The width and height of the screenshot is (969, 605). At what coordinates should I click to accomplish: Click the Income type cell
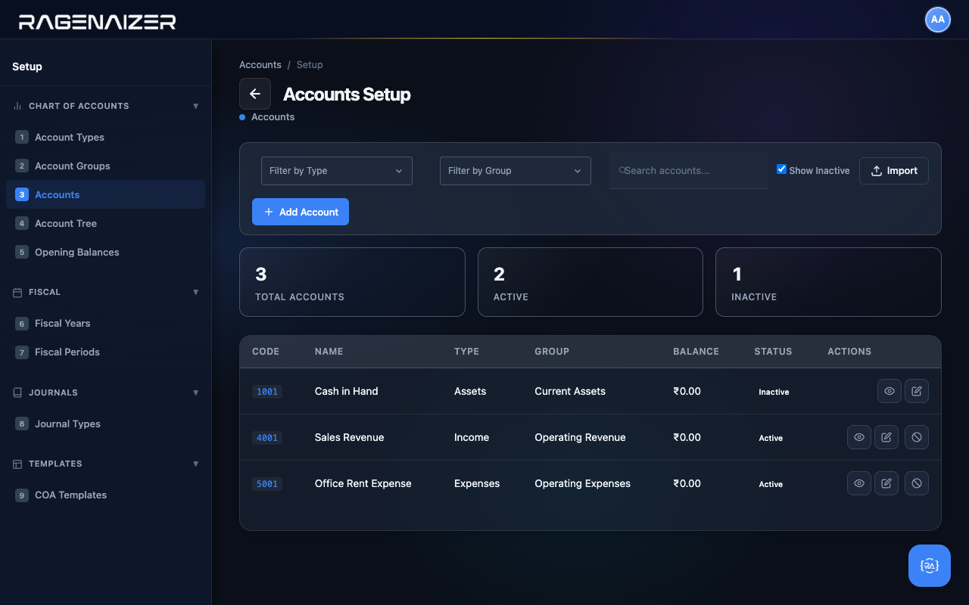472,437
